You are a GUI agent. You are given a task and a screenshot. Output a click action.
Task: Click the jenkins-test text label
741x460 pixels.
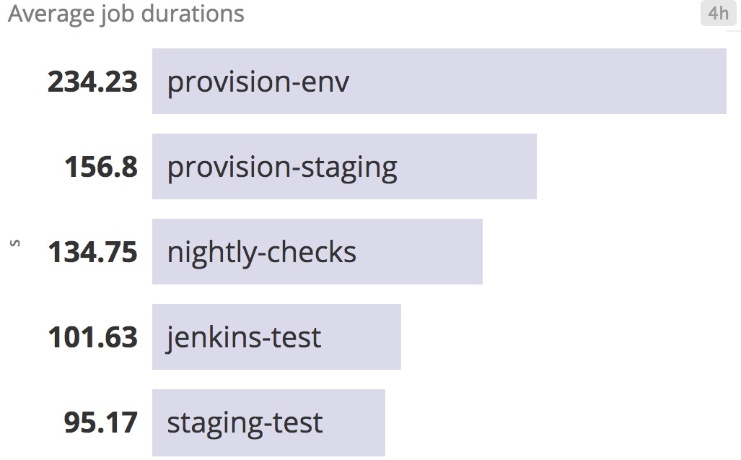(x=244, y=338)
